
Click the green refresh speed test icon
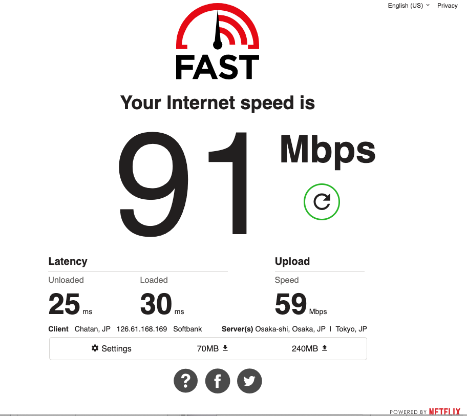pos(322,202)
